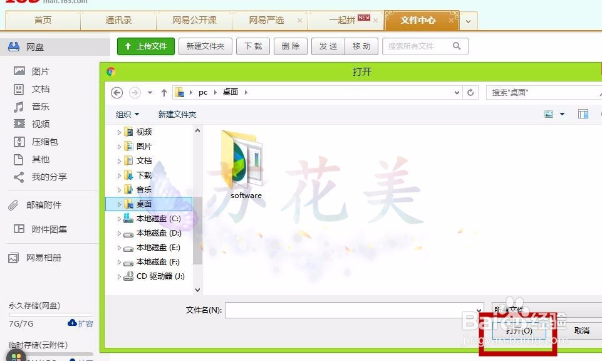Open the 网盘 section in sidebar

[54, 47]
